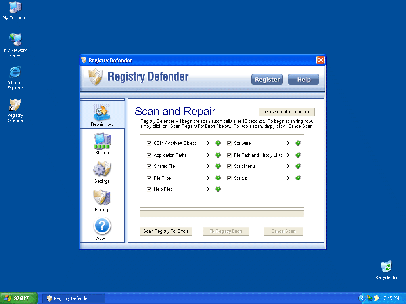Image resolution: width=406 pixels, height=304 pixels.
Task: Click green help icon beside Software row
Action: (x=298, y=143)
